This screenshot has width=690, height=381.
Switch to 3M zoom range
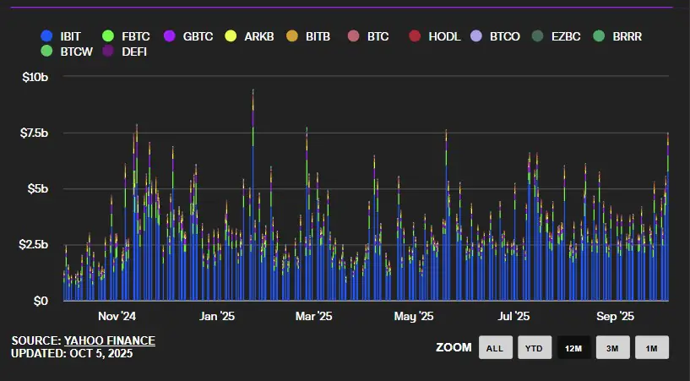pyautogui.click(x=612, y=347)
